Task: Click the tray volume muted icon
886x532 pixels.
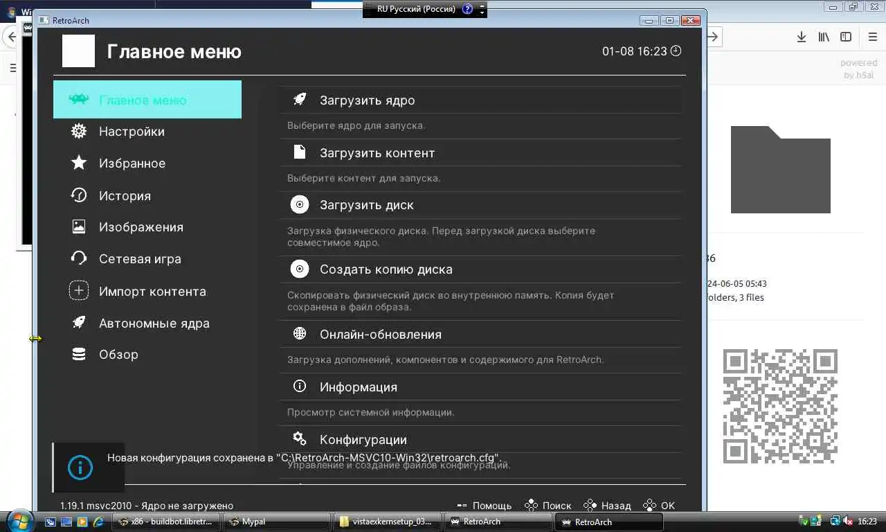Action: (x=848, y=521)
